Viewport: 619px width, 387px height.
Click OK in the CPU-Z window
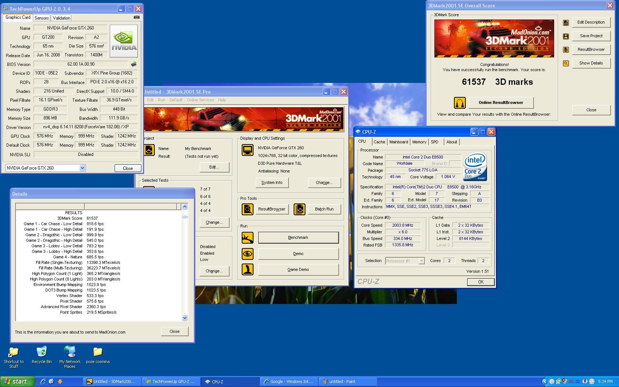pyautogui.click(x=480, y=282)
